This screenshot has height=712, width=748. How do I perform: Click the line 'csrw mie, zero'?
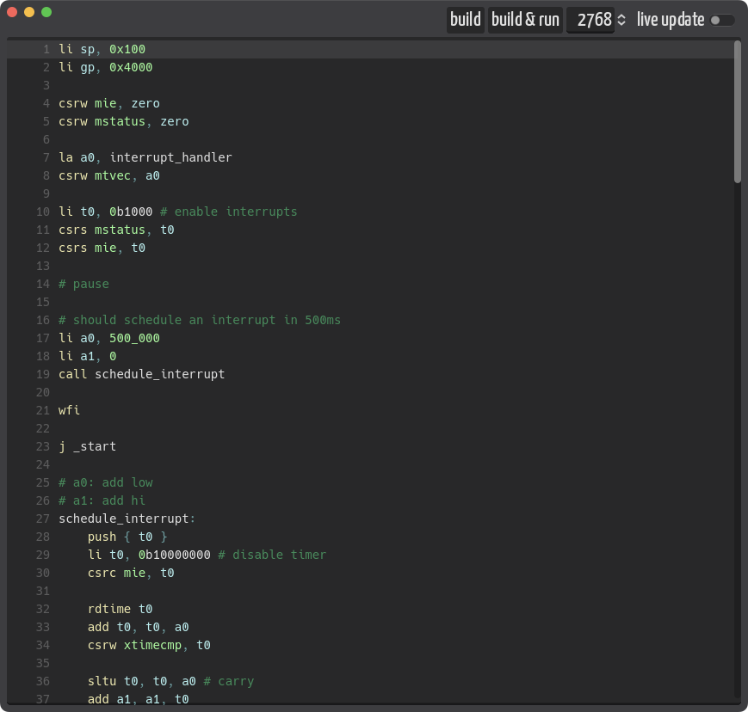tap(109, 103)
